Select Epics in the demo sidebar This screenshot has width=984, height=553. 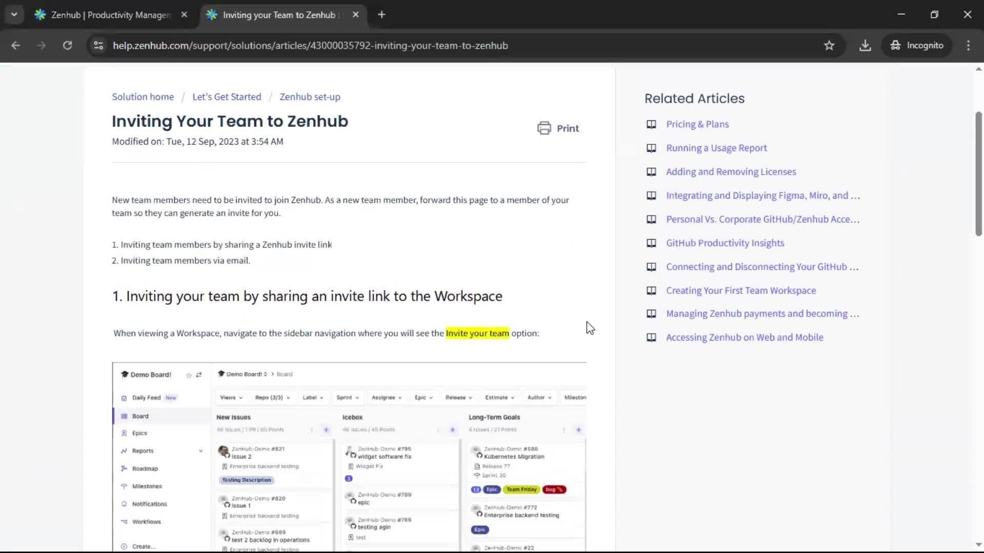click(139, 433)
